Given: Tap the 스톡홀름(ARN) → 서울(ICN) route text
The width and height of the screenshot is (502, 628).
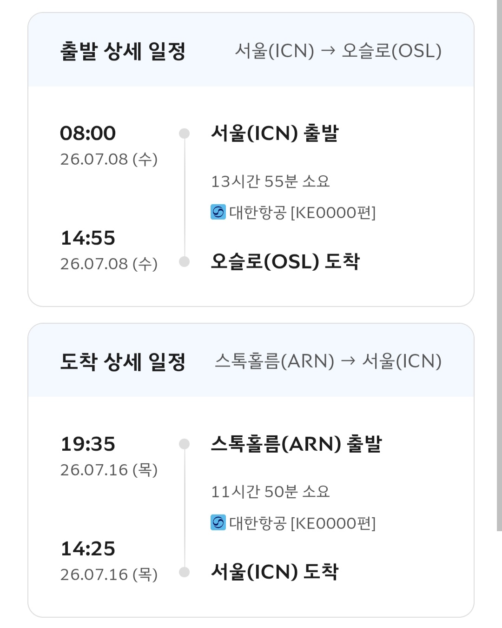Looking at the screenshot, I should coord(328,361).
